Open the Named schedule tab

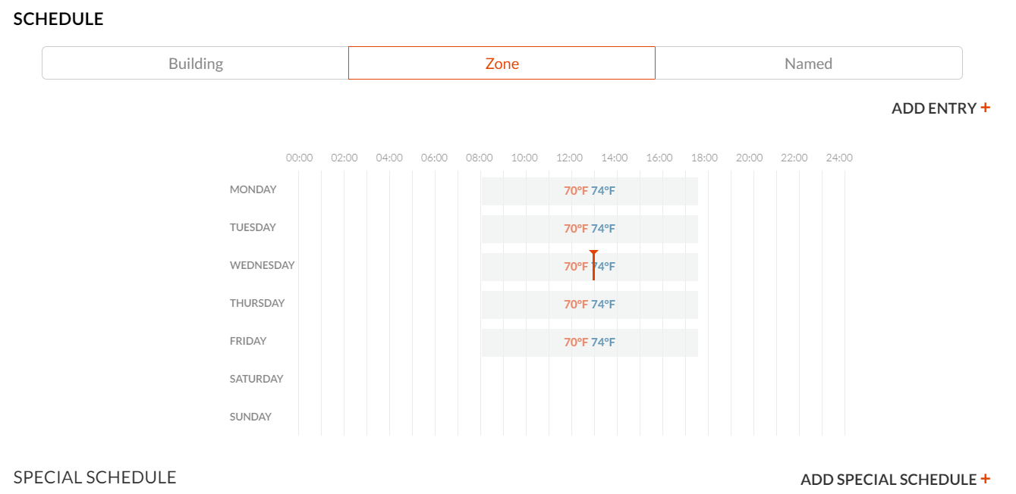[808, 64]
